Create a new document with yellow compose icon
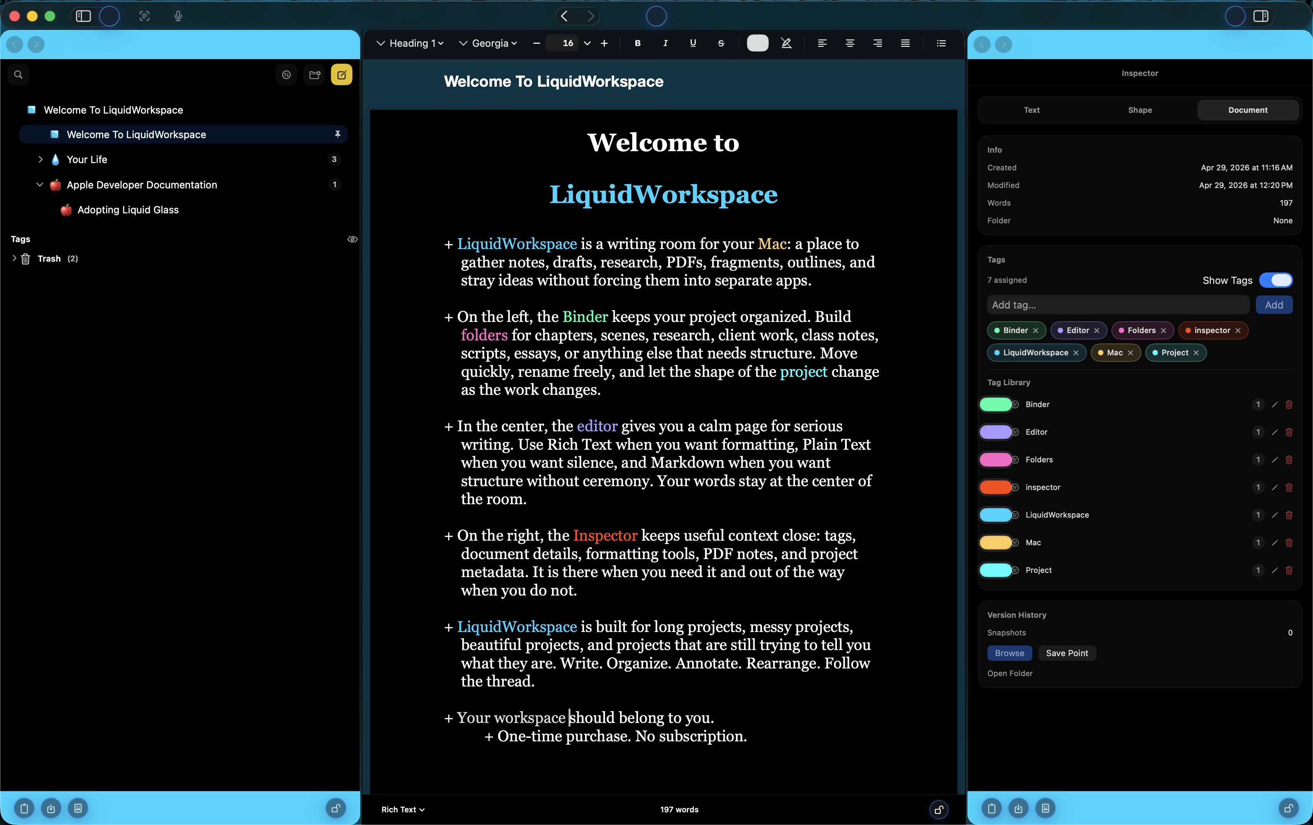 (342, 75)
